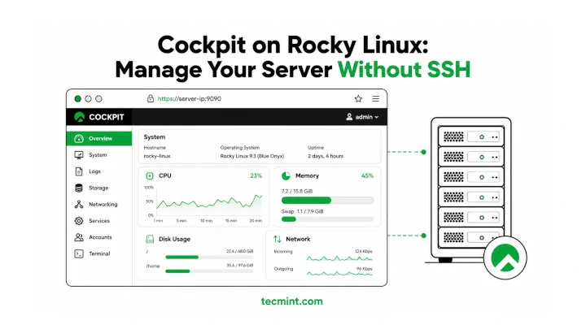Click the Memory 45% value
Viewport: 586px width, 329px height.
click(x=367, y=175)
